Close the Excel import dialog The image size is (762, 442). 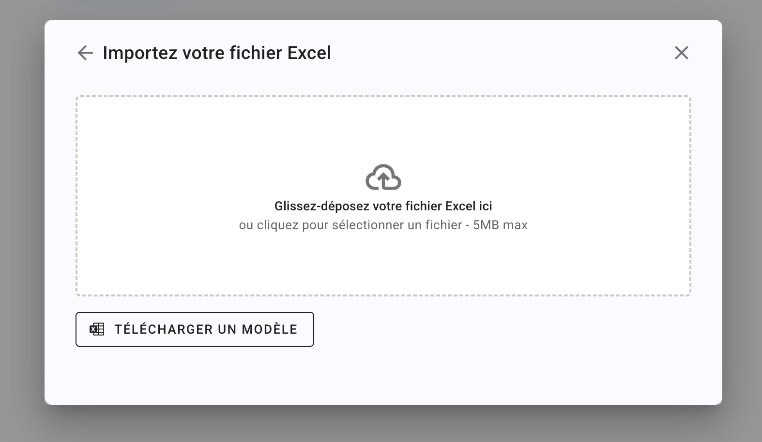tap(681, 53)
